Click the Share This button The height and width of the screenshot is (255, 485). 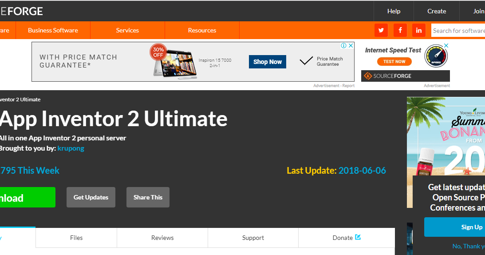click(148, 197)
